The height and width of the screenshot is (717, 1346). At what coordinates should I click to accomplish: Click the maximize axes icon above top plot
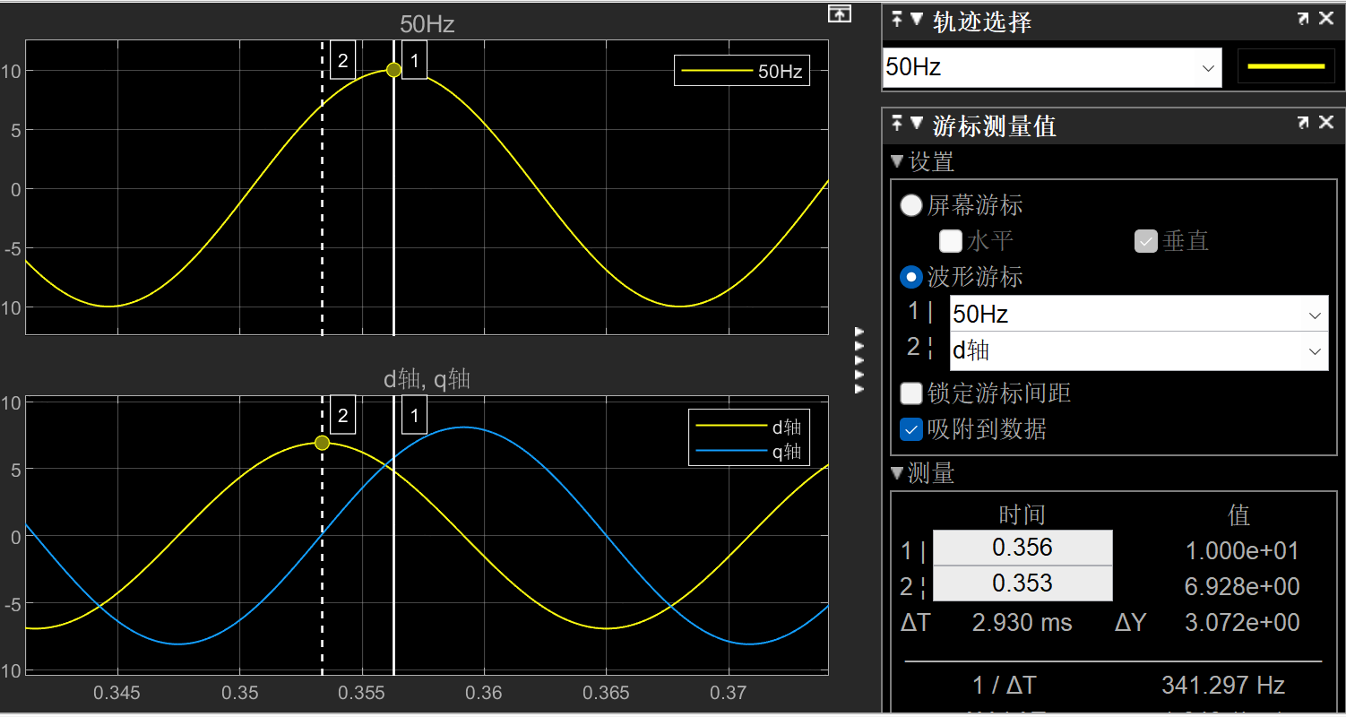point(839,13)
